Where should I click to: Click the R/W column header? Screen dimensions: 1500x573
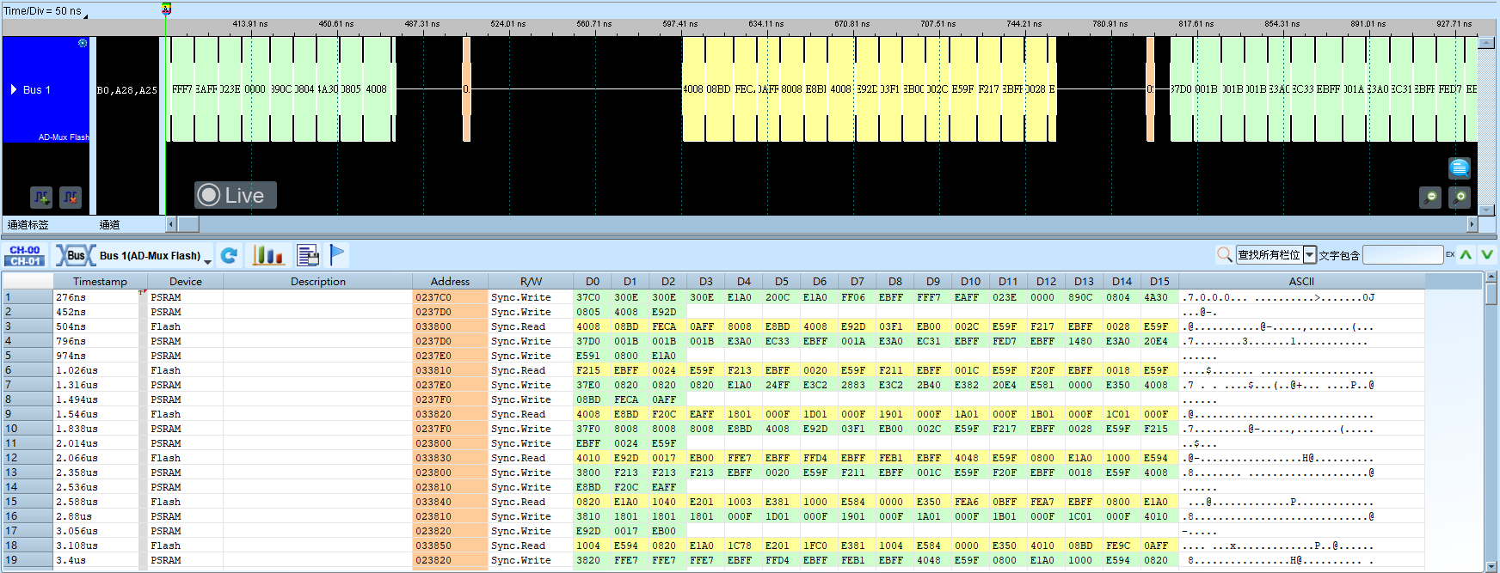pyautogui.click(x=531, y=281)
